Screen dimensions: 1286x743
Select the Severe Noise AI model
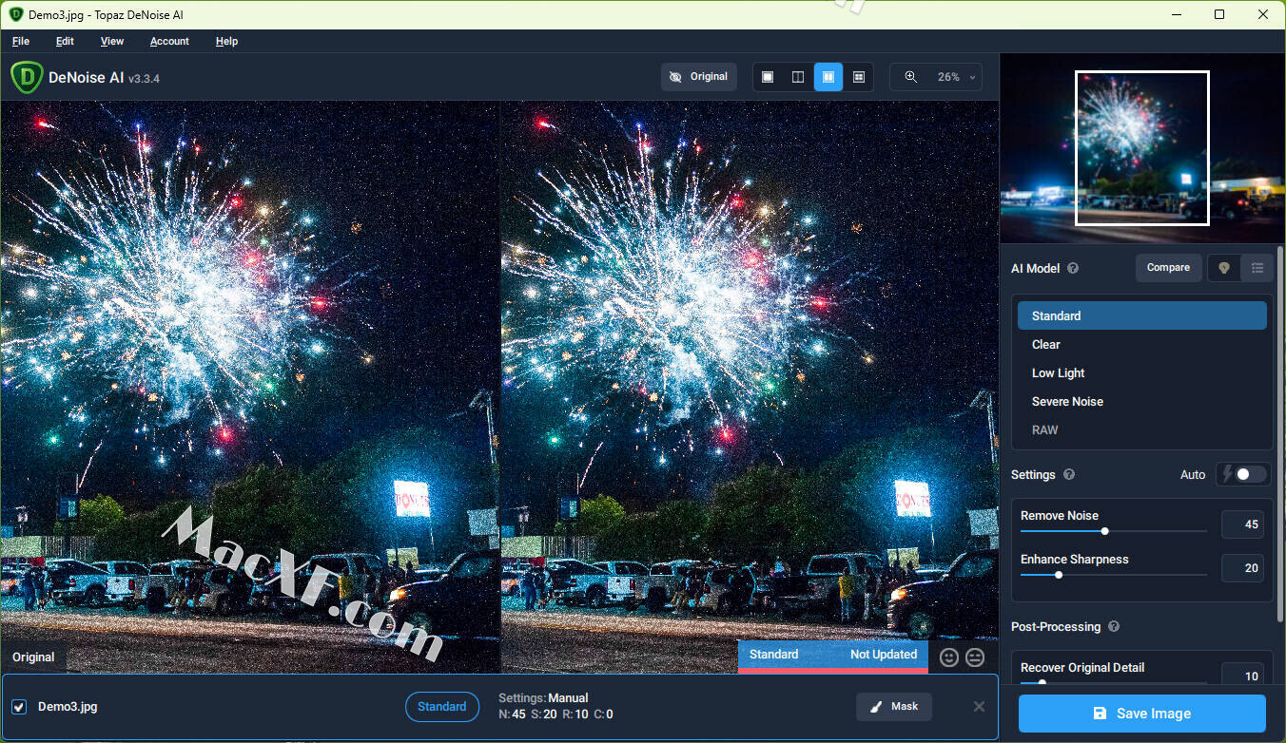1141,401
